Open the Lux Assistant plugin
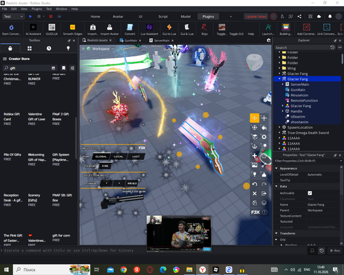 pyautogui.click(x=149, y=30)
